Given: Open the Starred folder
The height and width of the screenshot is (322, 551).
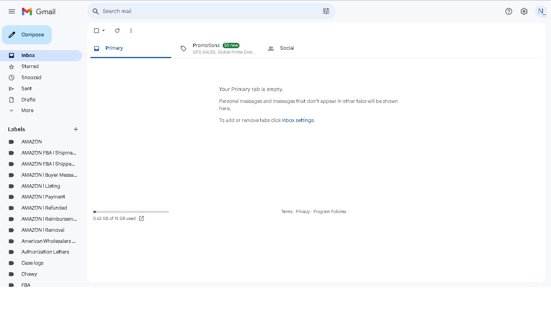Looking at the screenshot, I should tap(41, 67).
